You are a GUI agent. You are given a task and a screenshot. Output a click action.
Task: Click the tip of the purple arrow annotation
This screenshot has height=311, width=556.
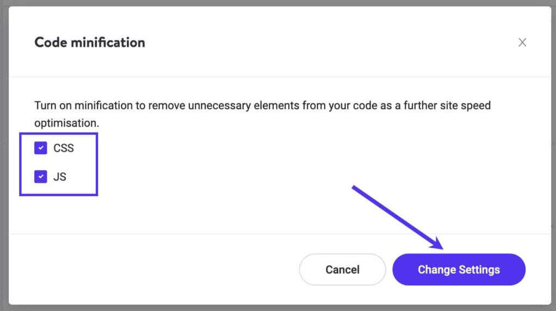441,247
